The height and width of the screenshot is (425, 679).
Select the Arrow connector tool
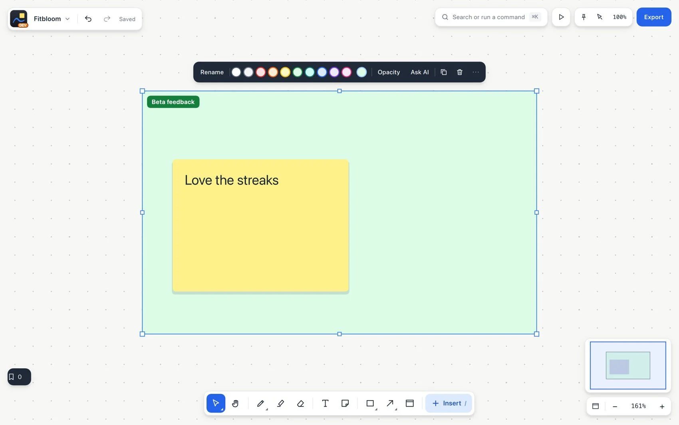[x=390, y=403]
